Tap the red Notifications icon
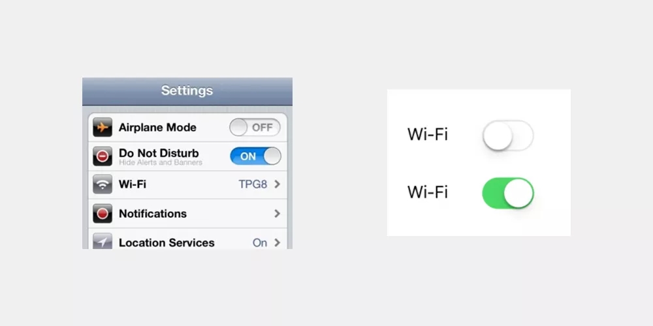The height and width of the screenshot is (326, 653). click(103, 213)
